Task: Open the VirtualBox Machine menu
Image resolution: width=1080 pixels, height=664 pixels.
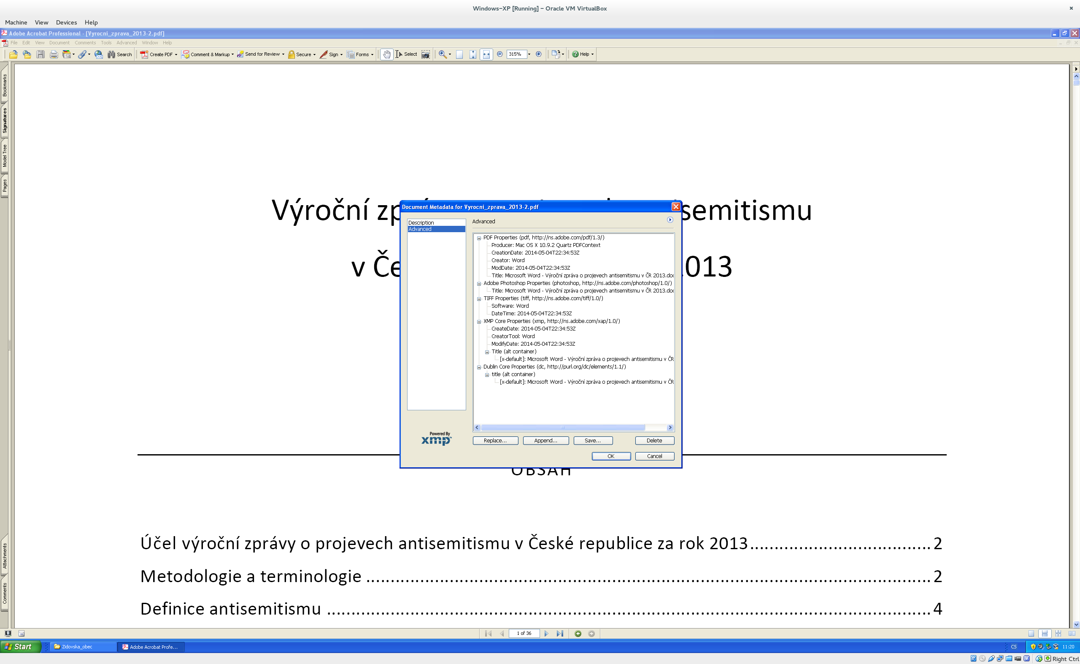Action: point(16,22)
